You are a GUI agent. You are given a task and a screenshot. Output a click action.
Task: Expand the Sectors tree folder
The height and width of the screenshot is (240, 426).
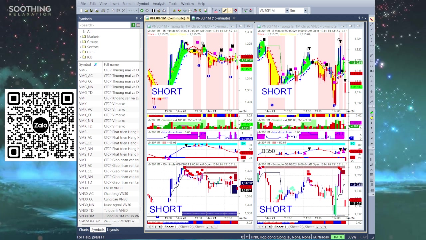point(80,47)
